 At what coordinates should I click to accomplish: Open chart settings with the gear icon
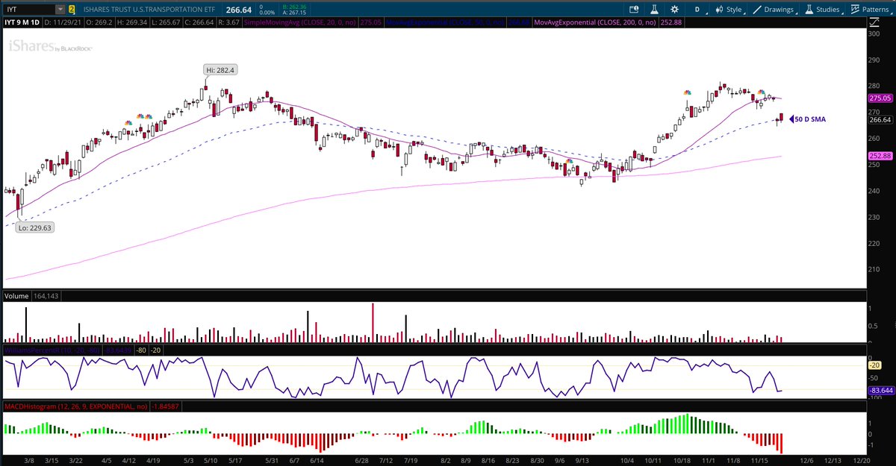pos(673,10)
